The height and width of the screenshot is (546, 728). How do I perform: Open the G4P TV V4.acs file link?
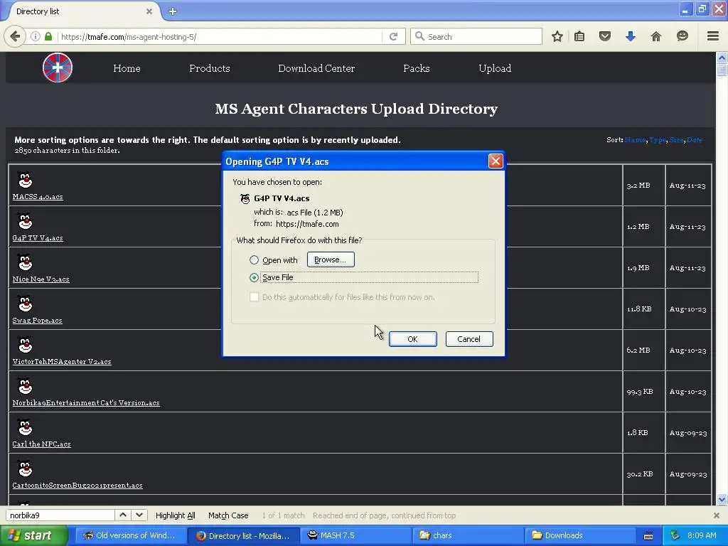[x=38, y=237]
